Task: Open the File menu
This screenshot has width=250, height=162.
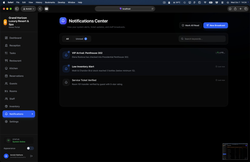Action: [18, 2]
